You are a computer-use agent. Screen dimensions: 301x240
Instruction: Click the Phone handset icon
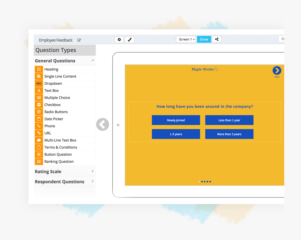(39, 126)
